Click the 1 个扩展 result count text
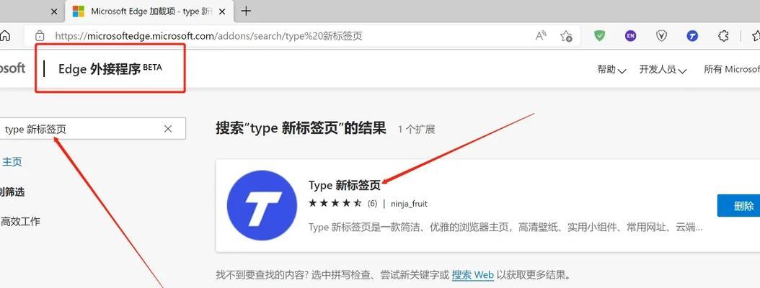The height and width of the screenshot is (288, 760). [416, 130]
